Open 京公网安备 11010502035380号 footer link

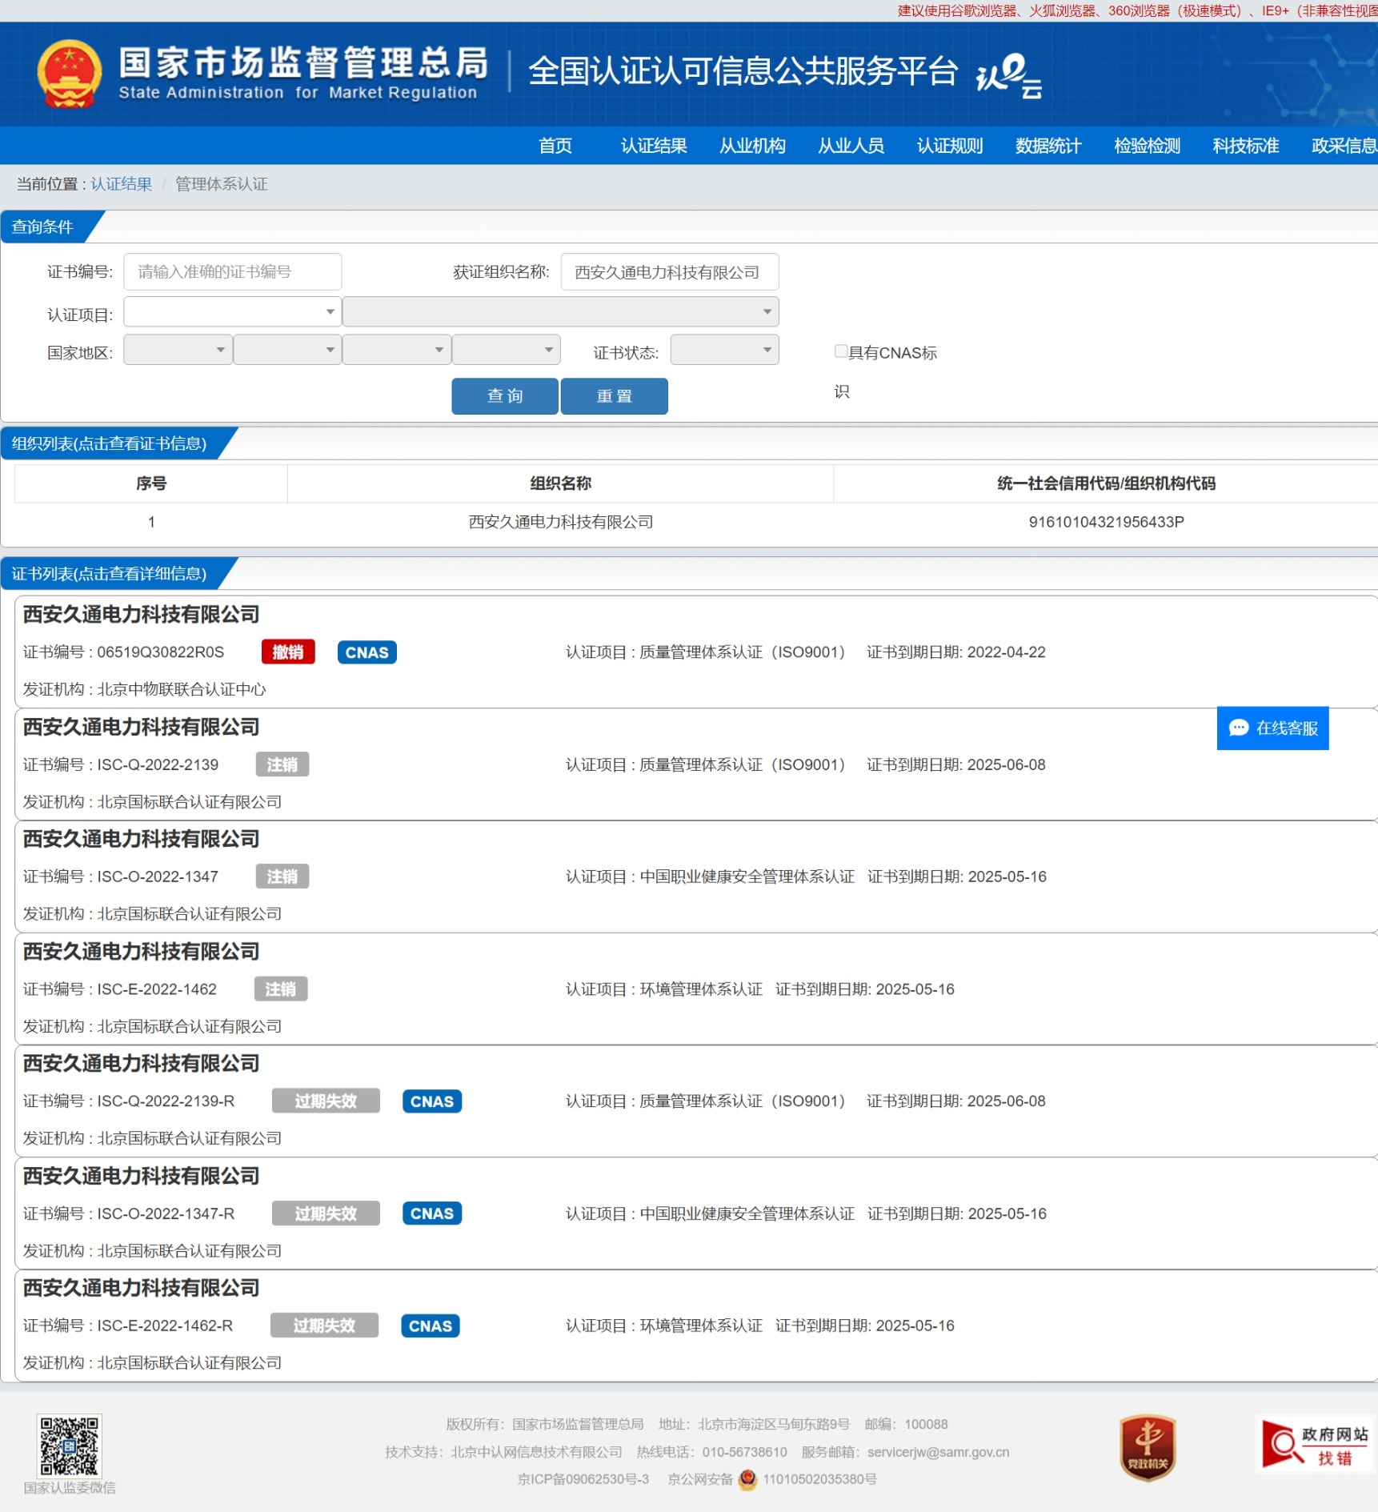tap(772, 1479)
